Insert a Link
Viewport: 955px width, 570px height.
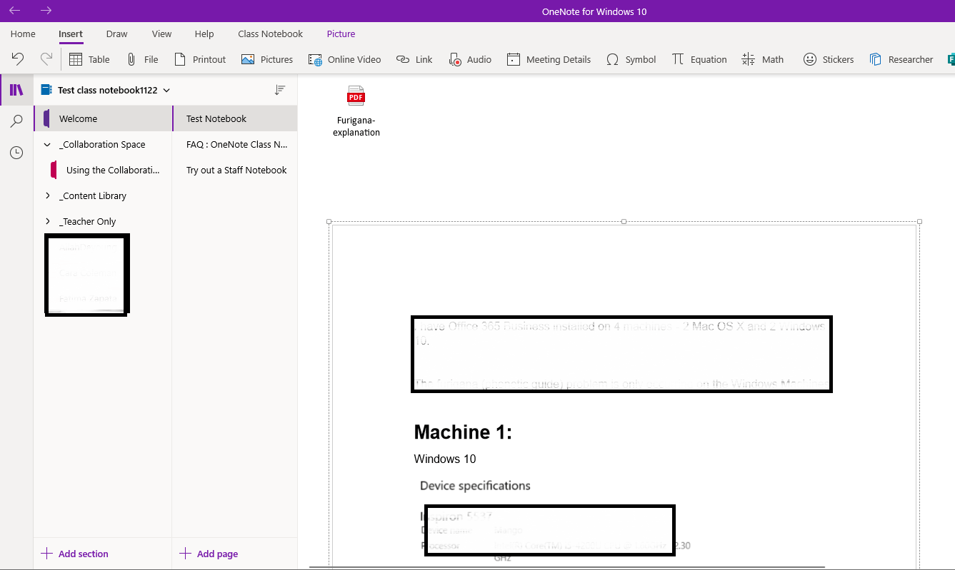[x=414, y=59]
